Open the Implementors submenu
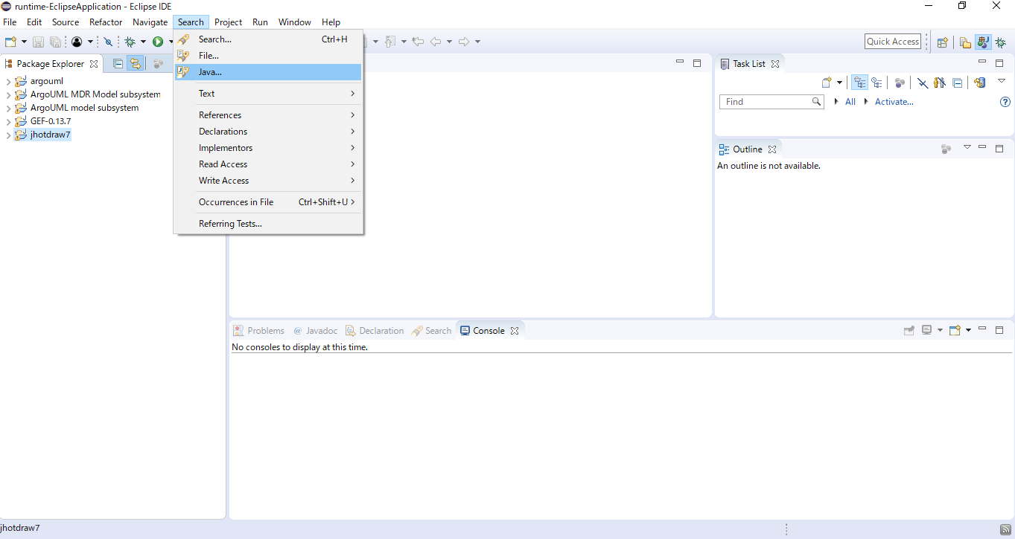Image resolution: width=1015 pixels, height=539 pixels. pos(268,148)
